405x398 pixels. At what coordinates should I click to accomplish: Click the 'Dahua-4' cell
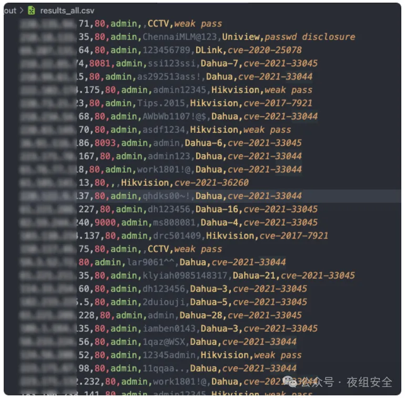(x=219, y=223)
